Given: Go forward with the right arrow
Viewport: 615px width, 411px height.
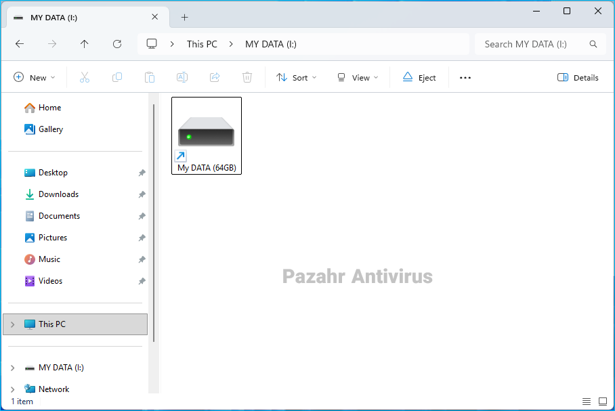Looking at the screenshot, I should point(52,44).
